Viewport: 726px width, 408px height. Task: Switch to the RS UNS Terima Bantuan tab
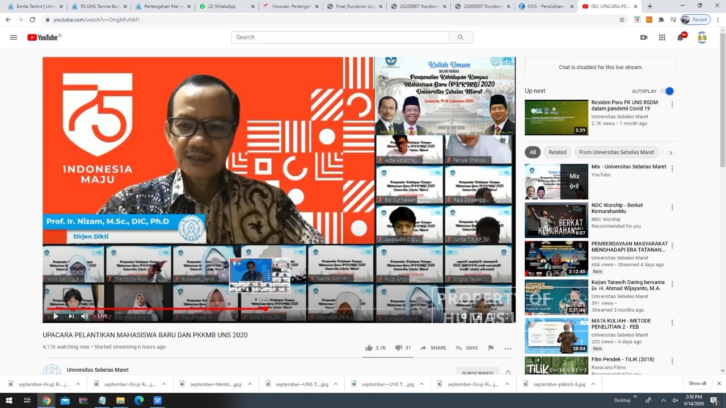point(98,6)
